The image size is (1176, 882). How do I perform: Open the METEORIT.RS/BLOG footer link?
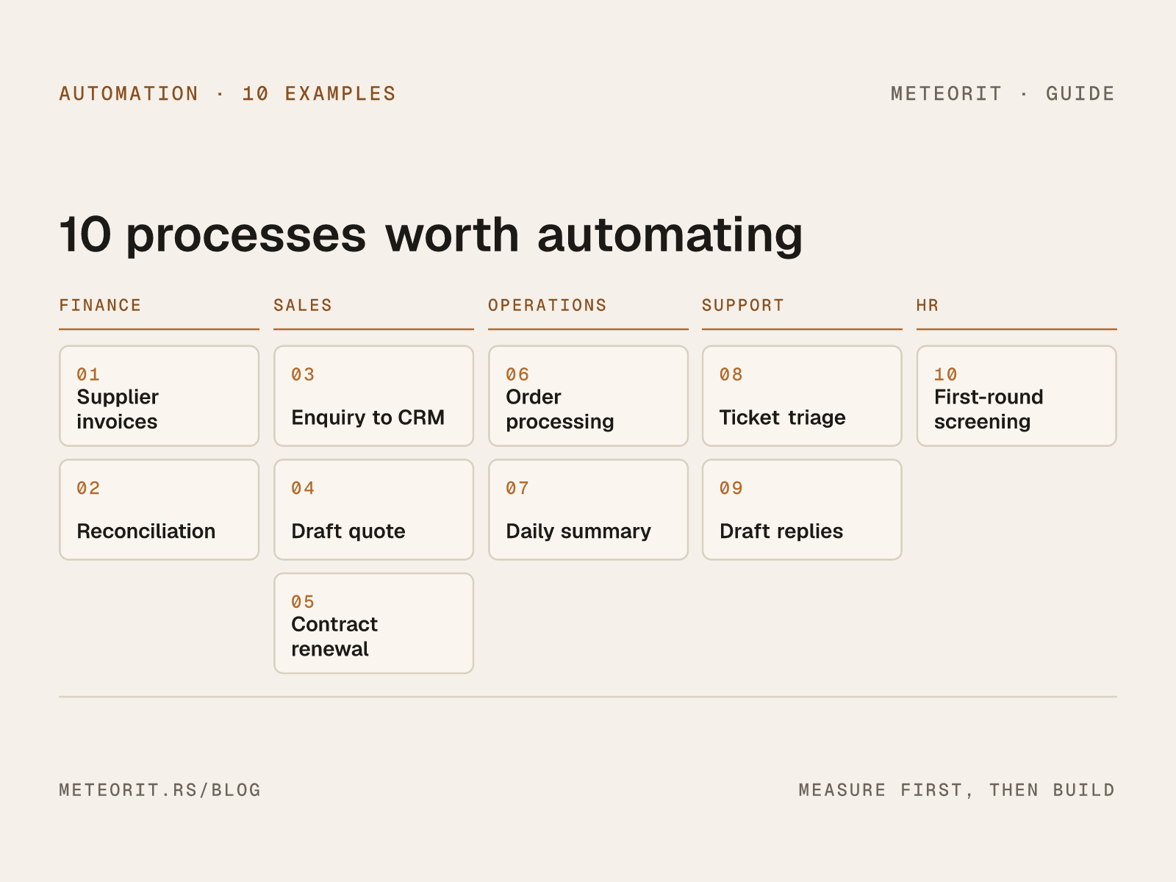click(x=160, y=790)
